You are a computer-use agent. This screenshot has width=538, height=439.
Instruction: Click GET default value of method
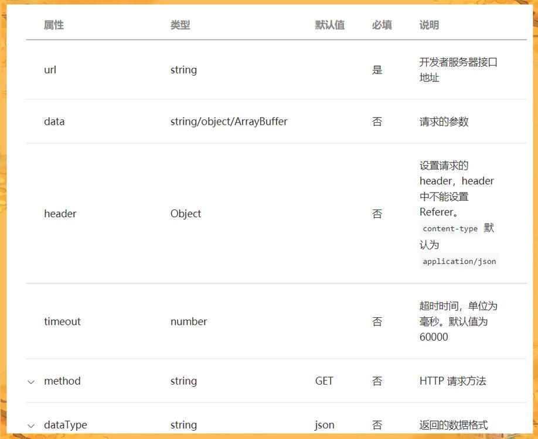tap(324, 381)
